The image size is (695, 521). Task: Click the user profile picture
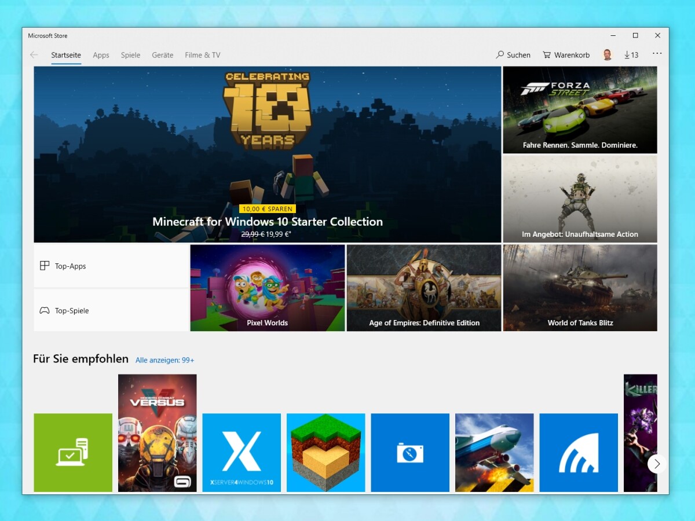(x=608, y=53)
